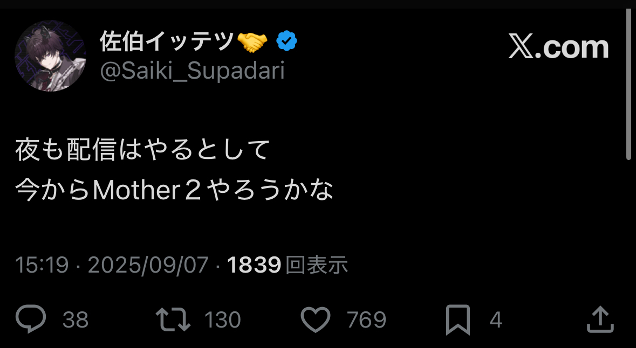This screenshot has width=636, height=348.
Task: Open the 1839 回表示 view count
Action: (287, 265)
